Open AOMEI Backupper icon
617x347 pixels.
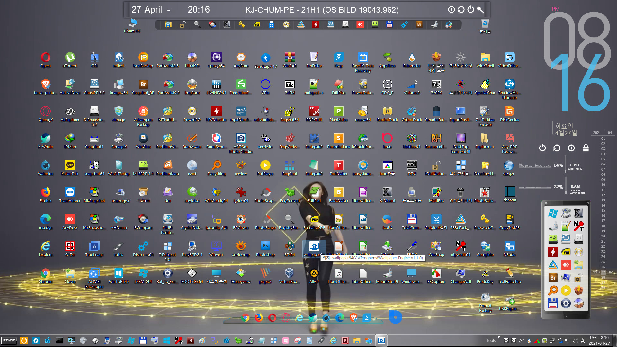click(x=94, y=278)
